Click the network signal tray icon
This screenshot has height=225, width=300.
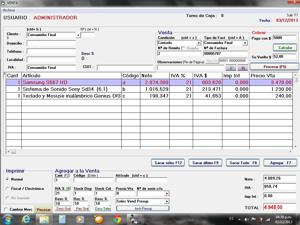(x=268, y=219)
